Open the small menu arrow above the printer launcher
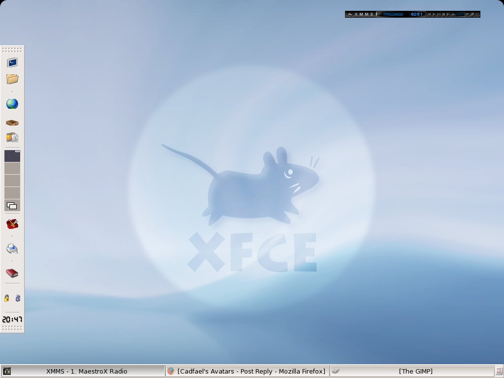This screenshot has width=504, height=378. pyautogui.click(x=12, y=236)
